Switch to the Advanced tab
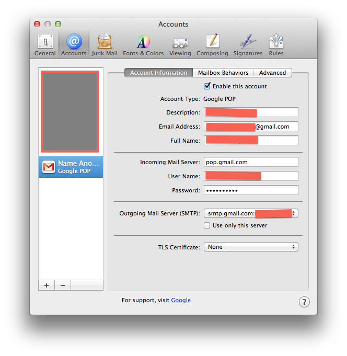This screenshot has width=347, height=356. (273, 73)
